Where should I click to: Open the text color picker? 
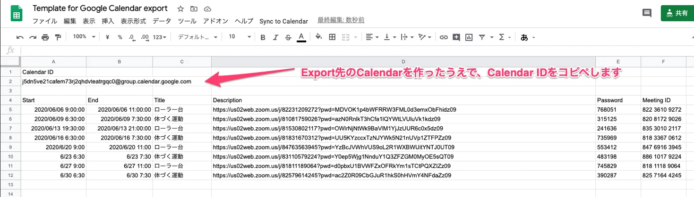point(301,37)
